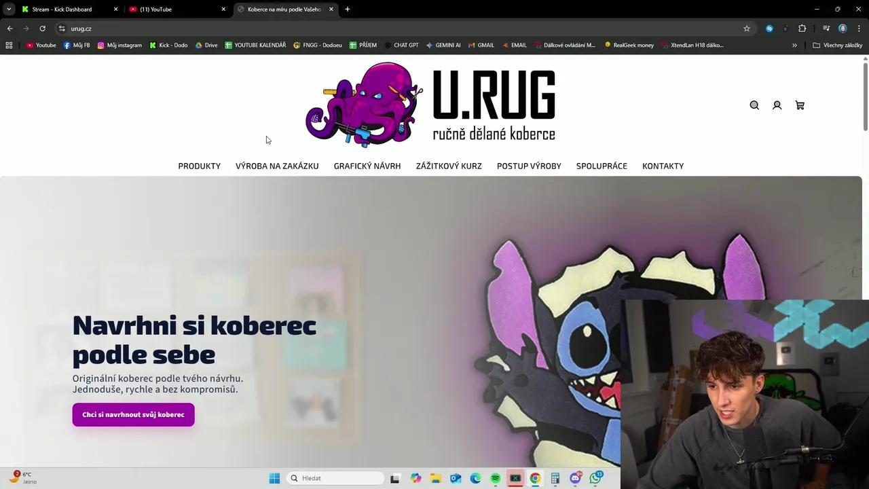Open the Youtube bookmark

[x=41, y=46]
